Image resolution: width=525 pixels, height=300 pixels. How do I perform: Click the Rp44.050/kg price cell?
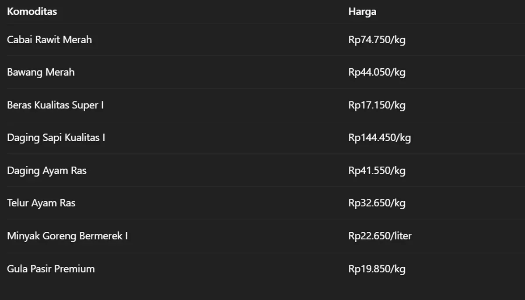377,72
